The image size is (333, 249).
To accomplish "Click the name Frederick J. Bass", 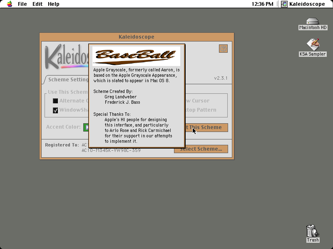I will (122, 102).
